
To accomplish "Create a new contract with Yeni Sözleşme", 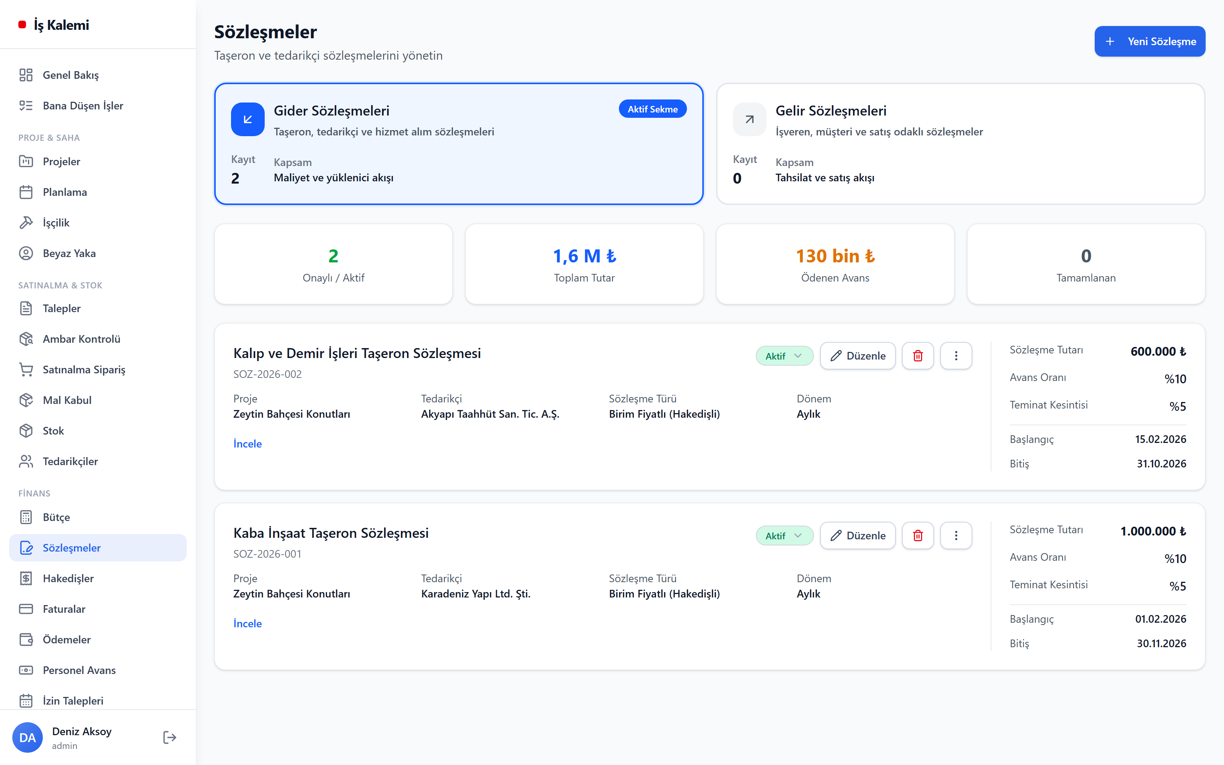I will [x=1150, y=41].
